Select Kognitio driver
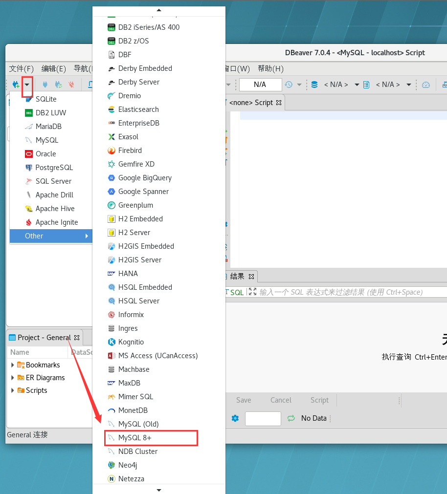Image resolution: width=447 pixels, height=494 pixels. (159, 342)
